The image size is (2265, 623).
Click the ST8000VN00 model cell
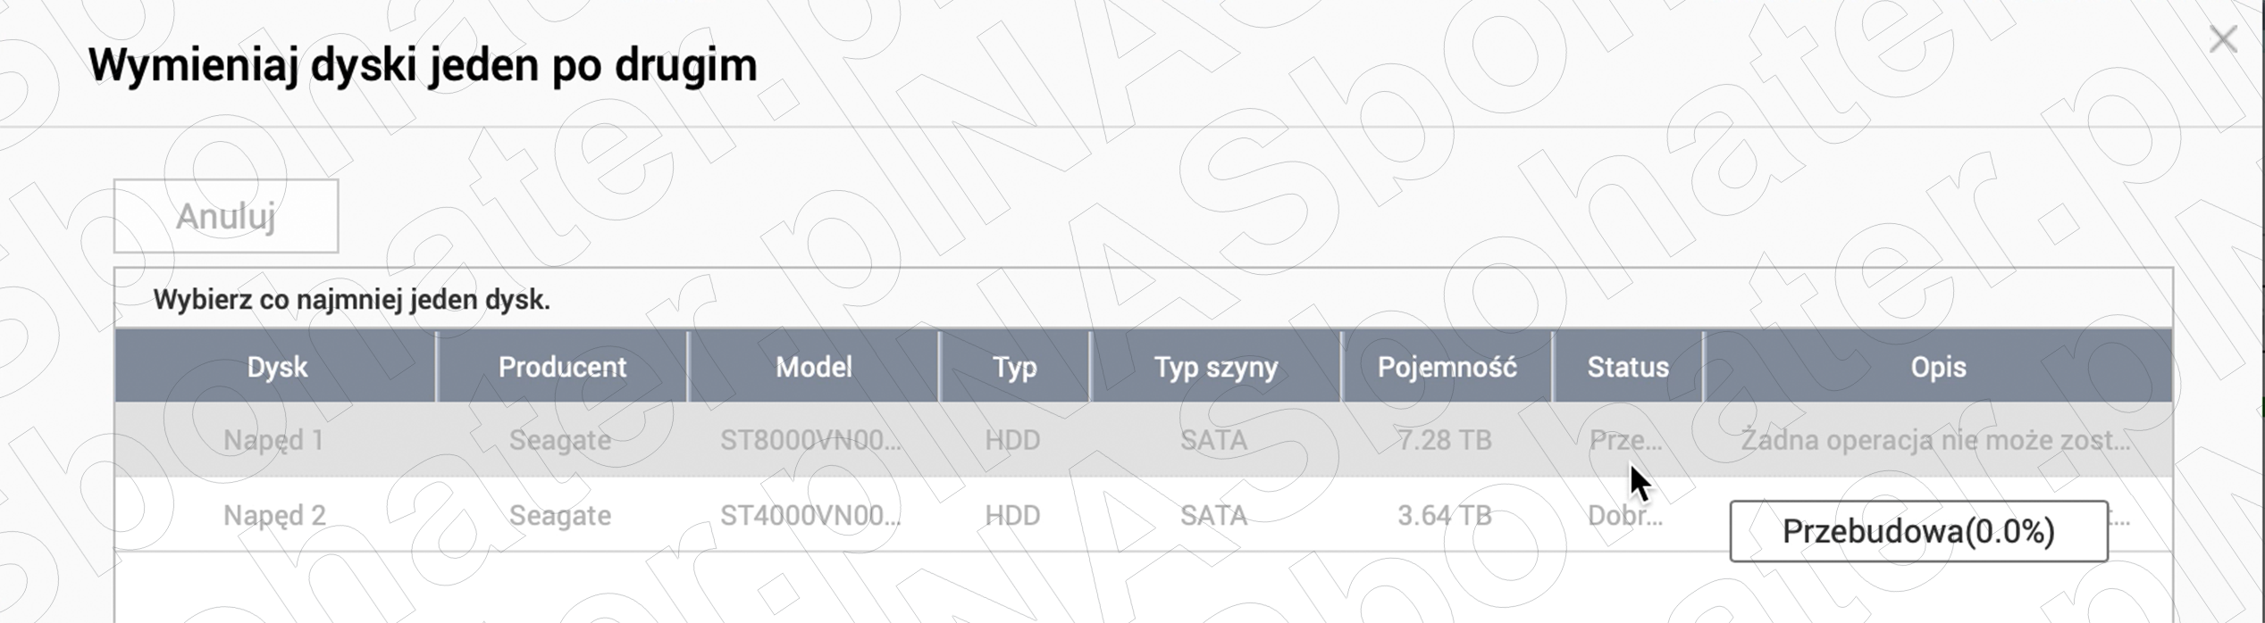810,440
